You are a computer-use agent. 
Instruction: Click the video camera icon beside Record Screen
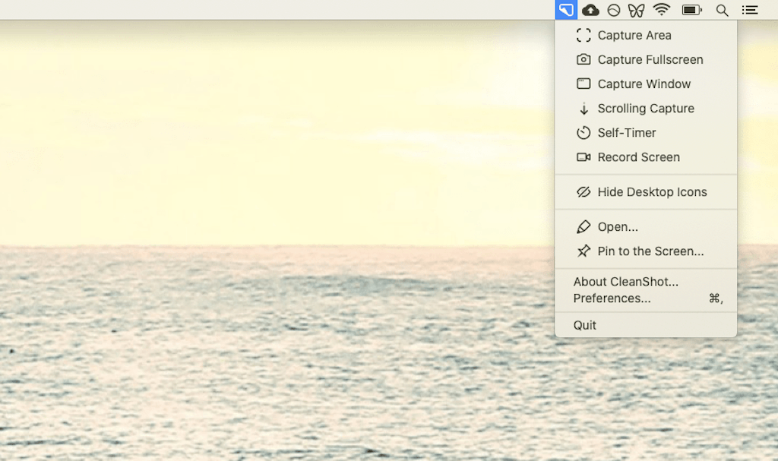583,157
